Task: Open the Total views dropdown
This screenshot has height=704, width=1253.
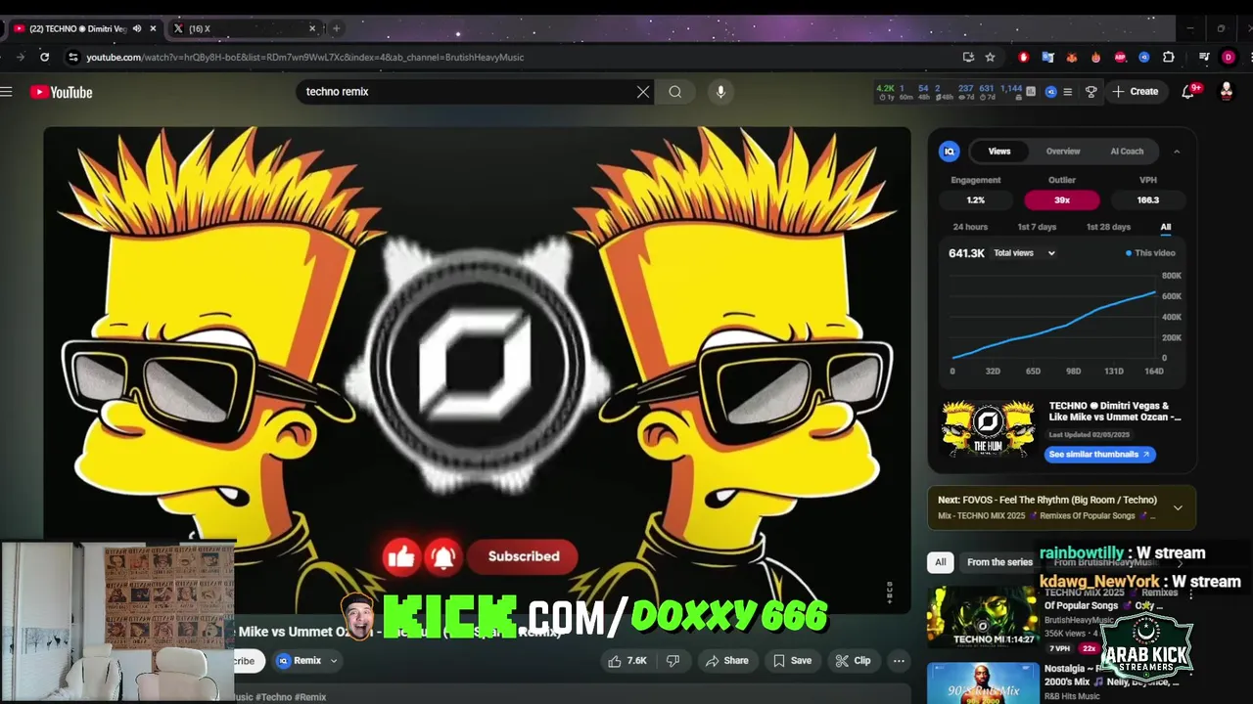Action: [1025, 253]
